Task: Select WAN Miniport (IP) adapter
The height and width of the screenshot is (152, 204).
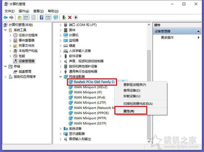Action: (x=88, y=92)
